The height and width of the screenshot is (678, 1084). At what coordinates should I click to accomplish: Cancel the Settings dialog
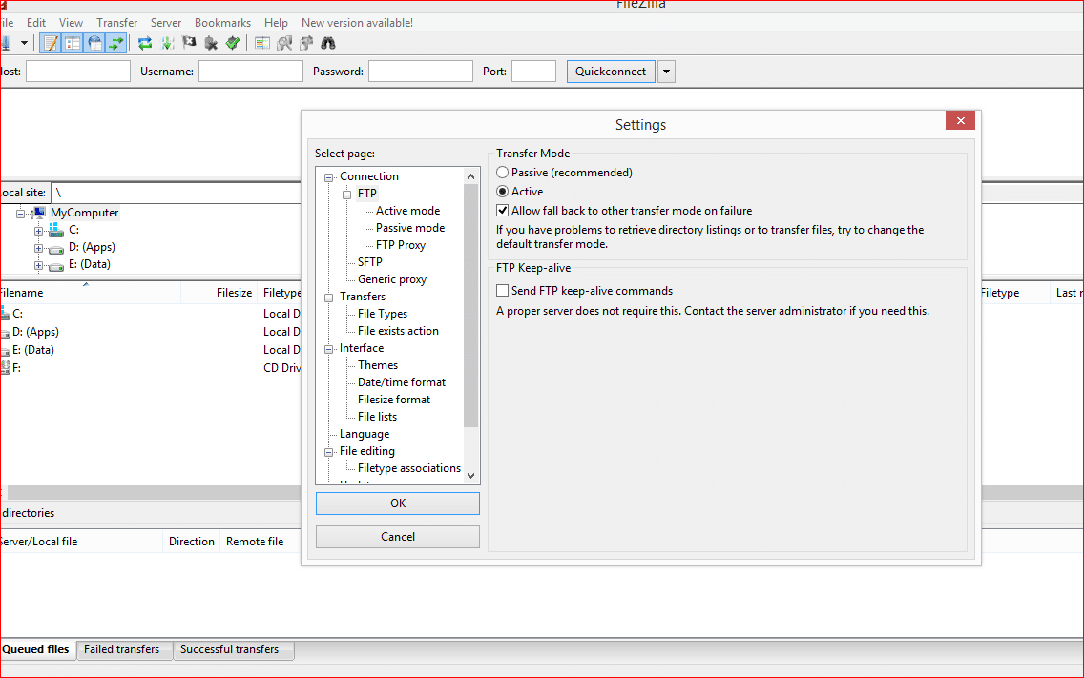tap(397, 536)
